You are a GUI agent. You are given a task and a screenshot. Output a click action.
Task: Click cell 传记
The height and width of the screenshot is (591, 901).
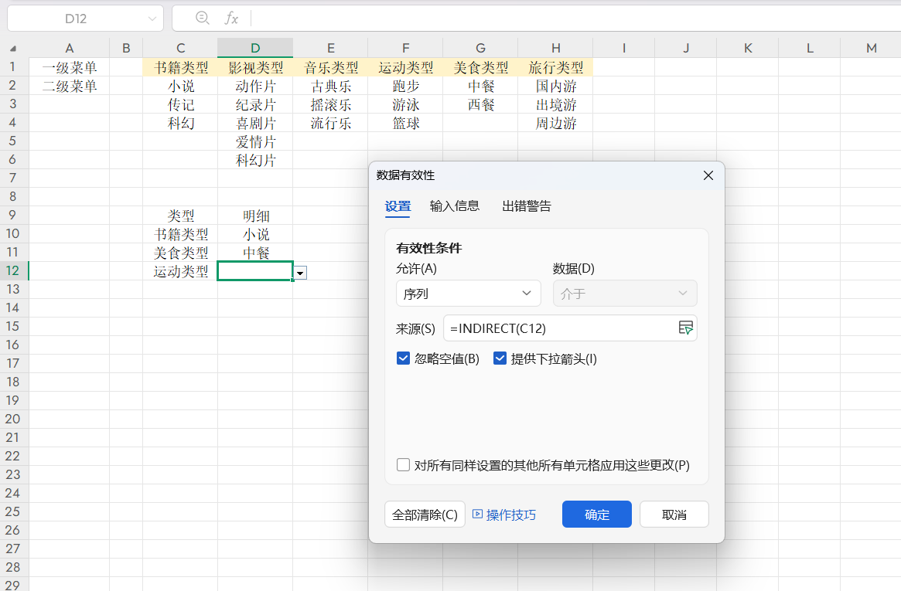[x=180, y=104]
